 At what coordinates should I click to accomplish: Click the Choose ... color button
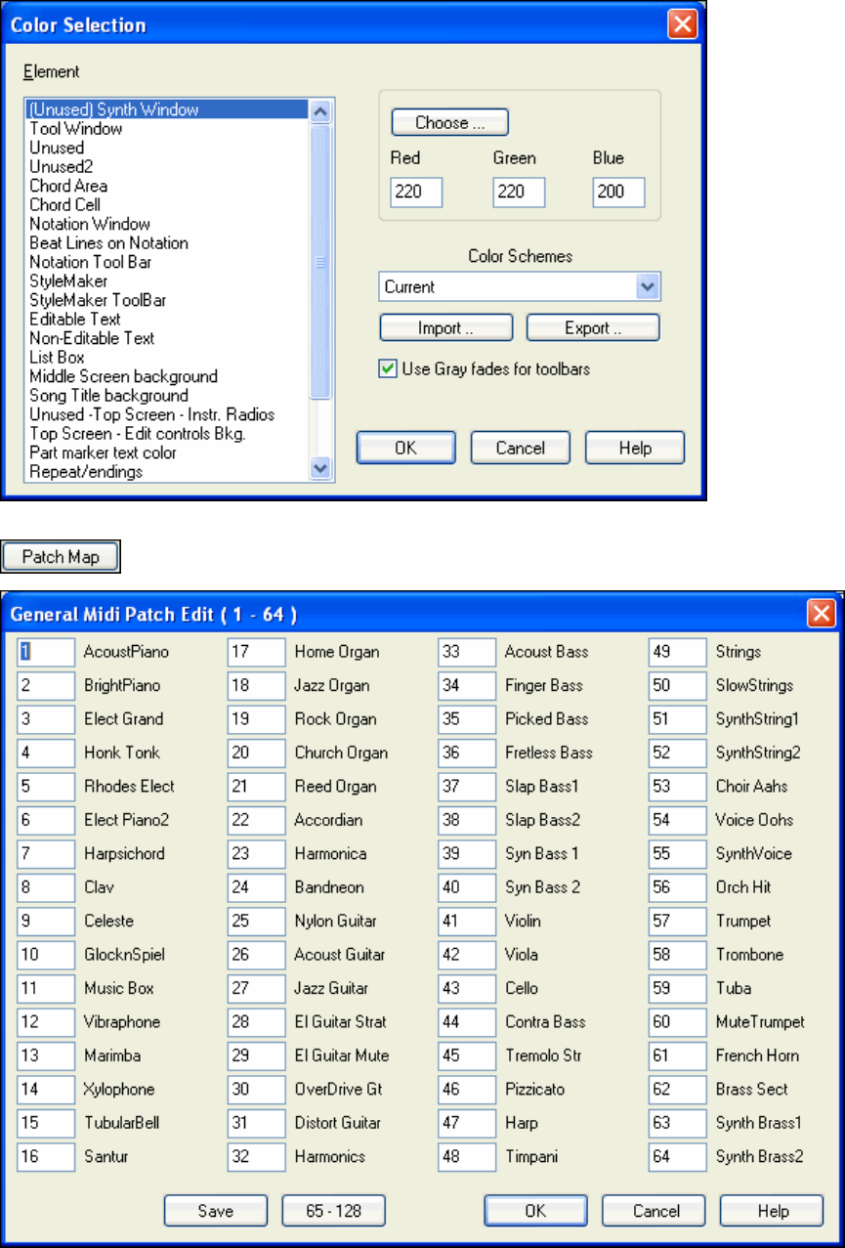point(450,122)
